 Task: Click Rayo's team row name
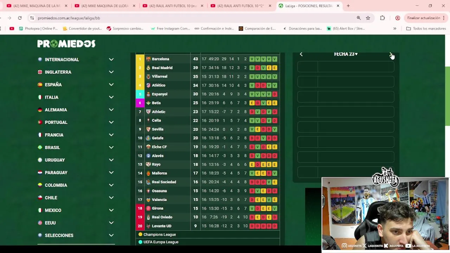pos(156,164)
